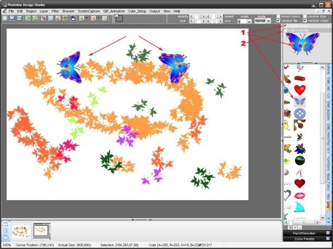Click the first toolbar icon below File
The image size is (333, 249).
(x=4, y=18)
